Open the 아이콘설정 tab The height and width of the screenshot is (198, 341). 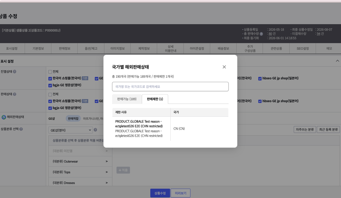click(x=197, y=48)
